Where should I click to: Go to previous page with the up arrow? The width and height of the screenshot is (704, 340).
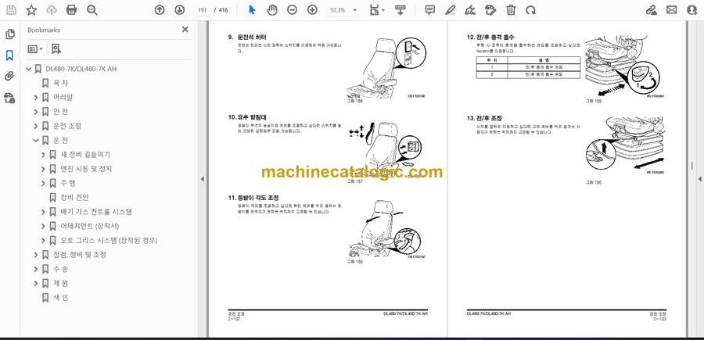click(160, 10)
